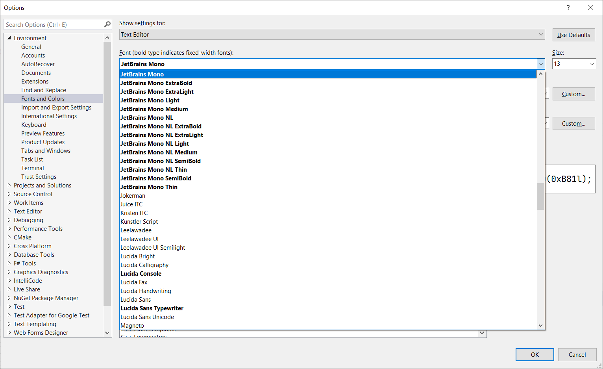603x369 pixels.
Task: Go to Tabs and Windows settings
Action: 46,150
